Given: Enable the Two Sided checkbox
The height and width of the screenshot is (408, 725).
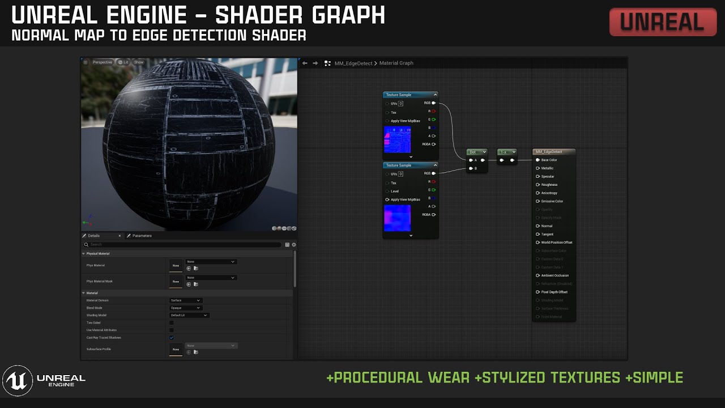Looking at the screenshot, I should tap(172, 322).
